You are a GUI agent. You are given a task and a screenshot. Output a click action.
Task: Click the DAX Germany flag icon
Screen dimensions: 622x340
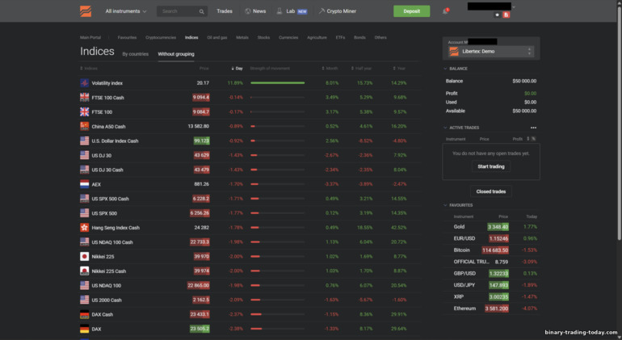tap(85, 329)
